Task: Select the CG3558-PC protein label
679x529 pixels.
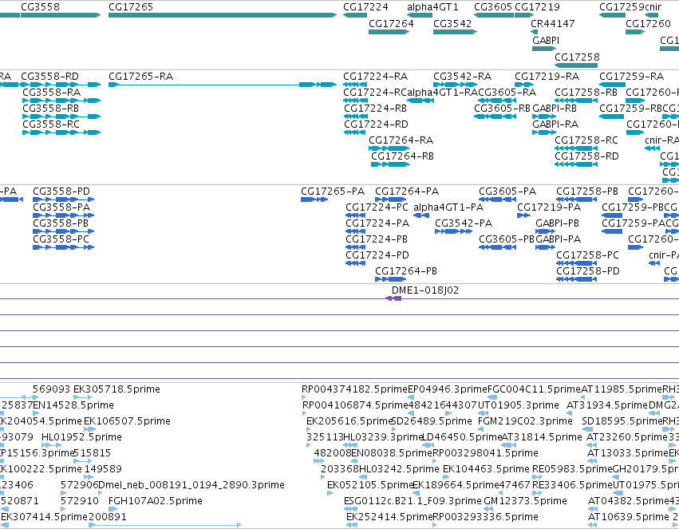Action: pyautogui.click(x=61, y=239)
